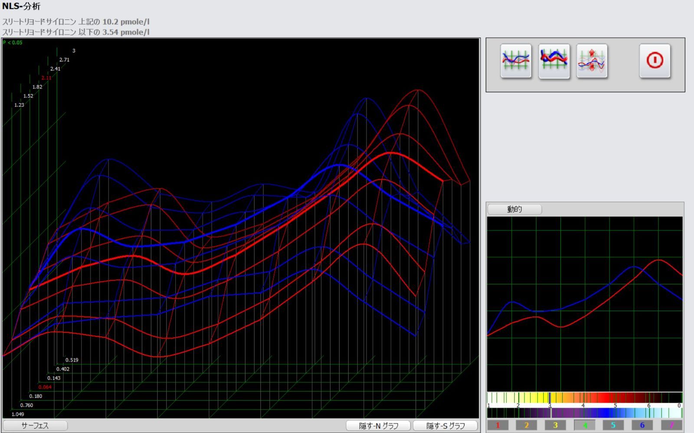Select the magenta number 7 level button
Screen dimensions: 694x433
[671, 425]
